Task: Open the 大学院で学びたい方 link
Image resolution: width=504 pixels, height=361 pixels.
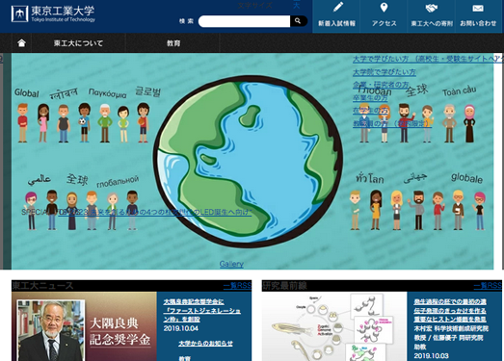Action: tap(385, 72)
